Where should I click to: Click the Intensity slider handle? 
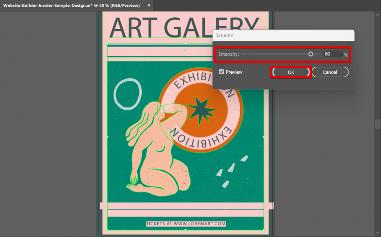[311, 54]
